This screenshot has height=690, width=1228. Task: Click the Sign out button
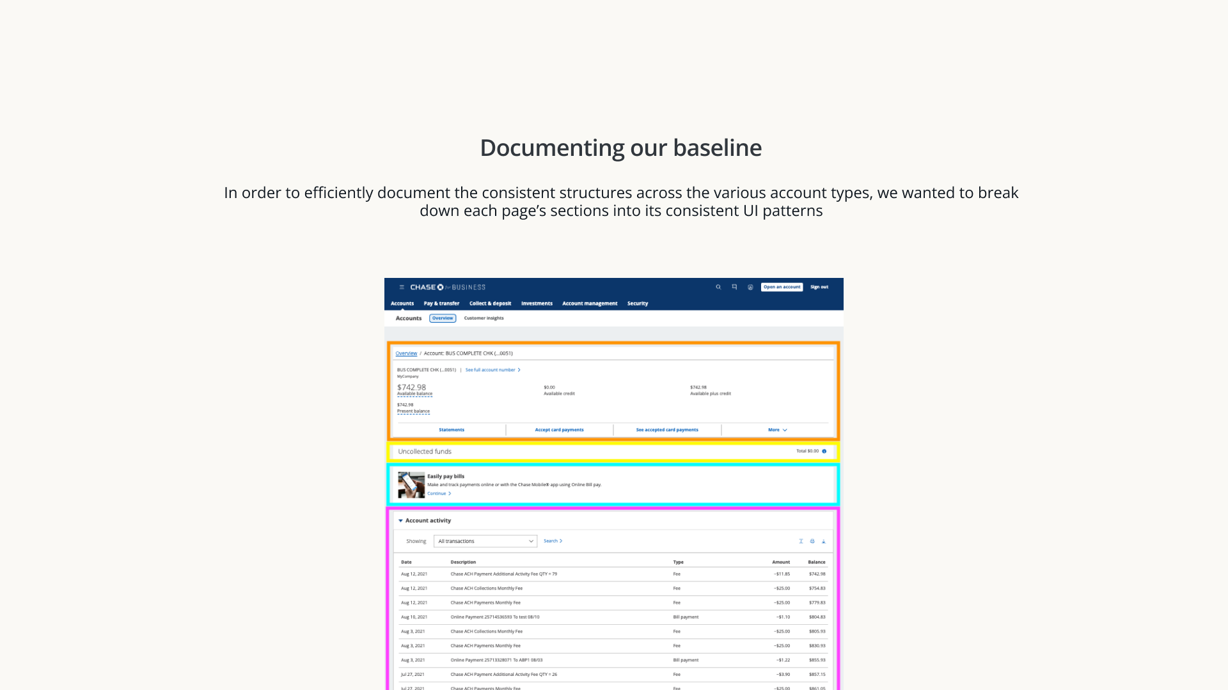[819, 287]
